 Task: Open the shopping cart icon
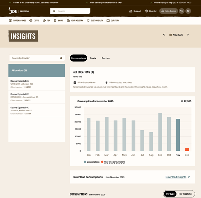click(188, 11)
